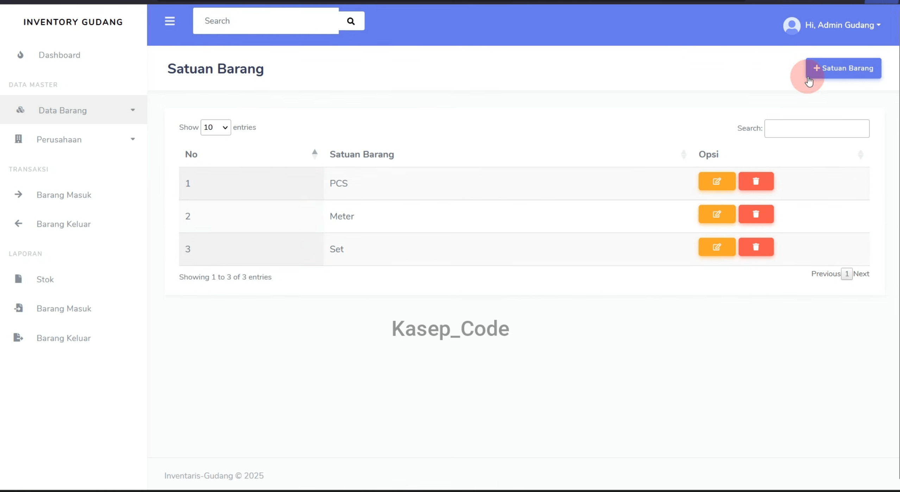The height and width of the screenshot is (492, 900).
Task: Click 'Showing 1 to 3 of 3 entries' text
Action: [x=225, y=277]
